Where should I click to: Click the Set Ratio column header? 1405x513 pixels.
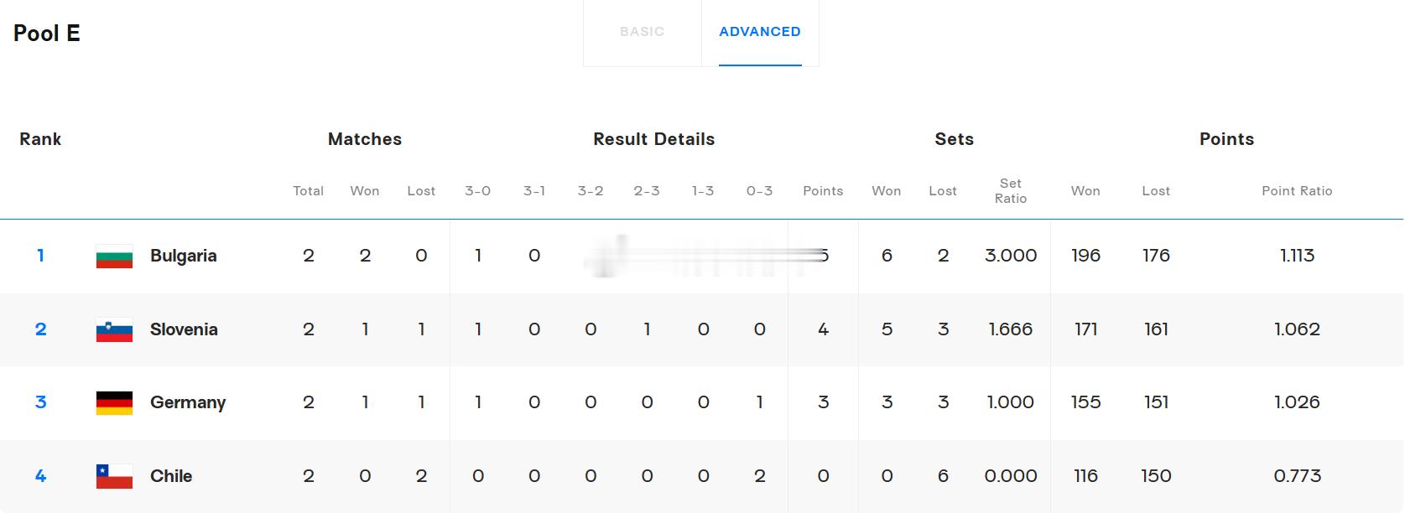click(x=1011, y=191)
